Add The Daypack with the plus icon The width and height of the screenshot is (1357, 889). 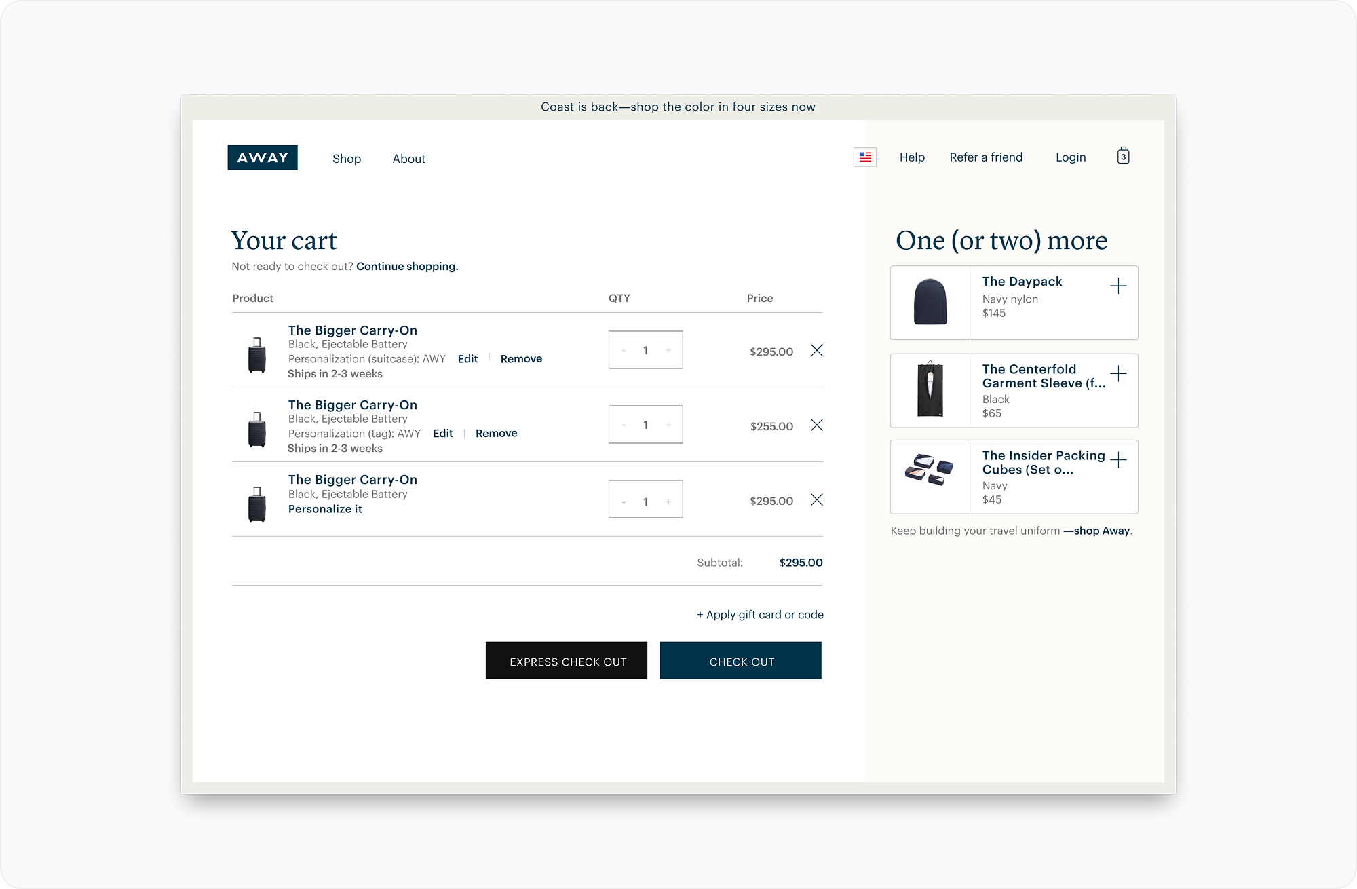pos(1118,286)
